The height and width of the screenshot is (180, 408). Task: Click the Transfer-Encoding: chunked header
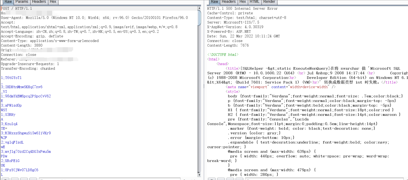28,69
